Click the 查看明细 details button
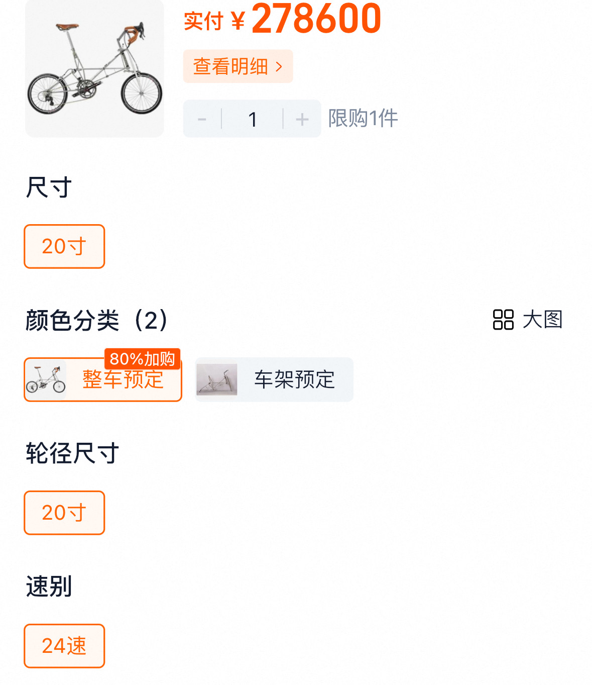The height and width of the screenshot is (685, 592). [238, 66]
